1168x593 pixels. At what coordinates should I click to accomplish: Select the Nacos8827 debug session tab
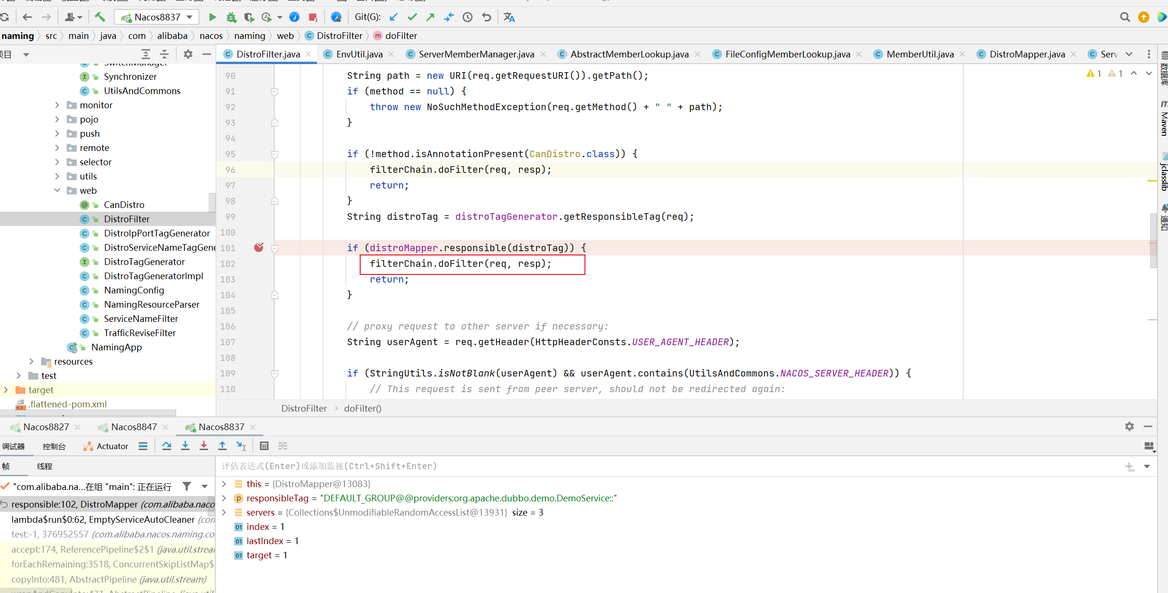tap(46, 427)
